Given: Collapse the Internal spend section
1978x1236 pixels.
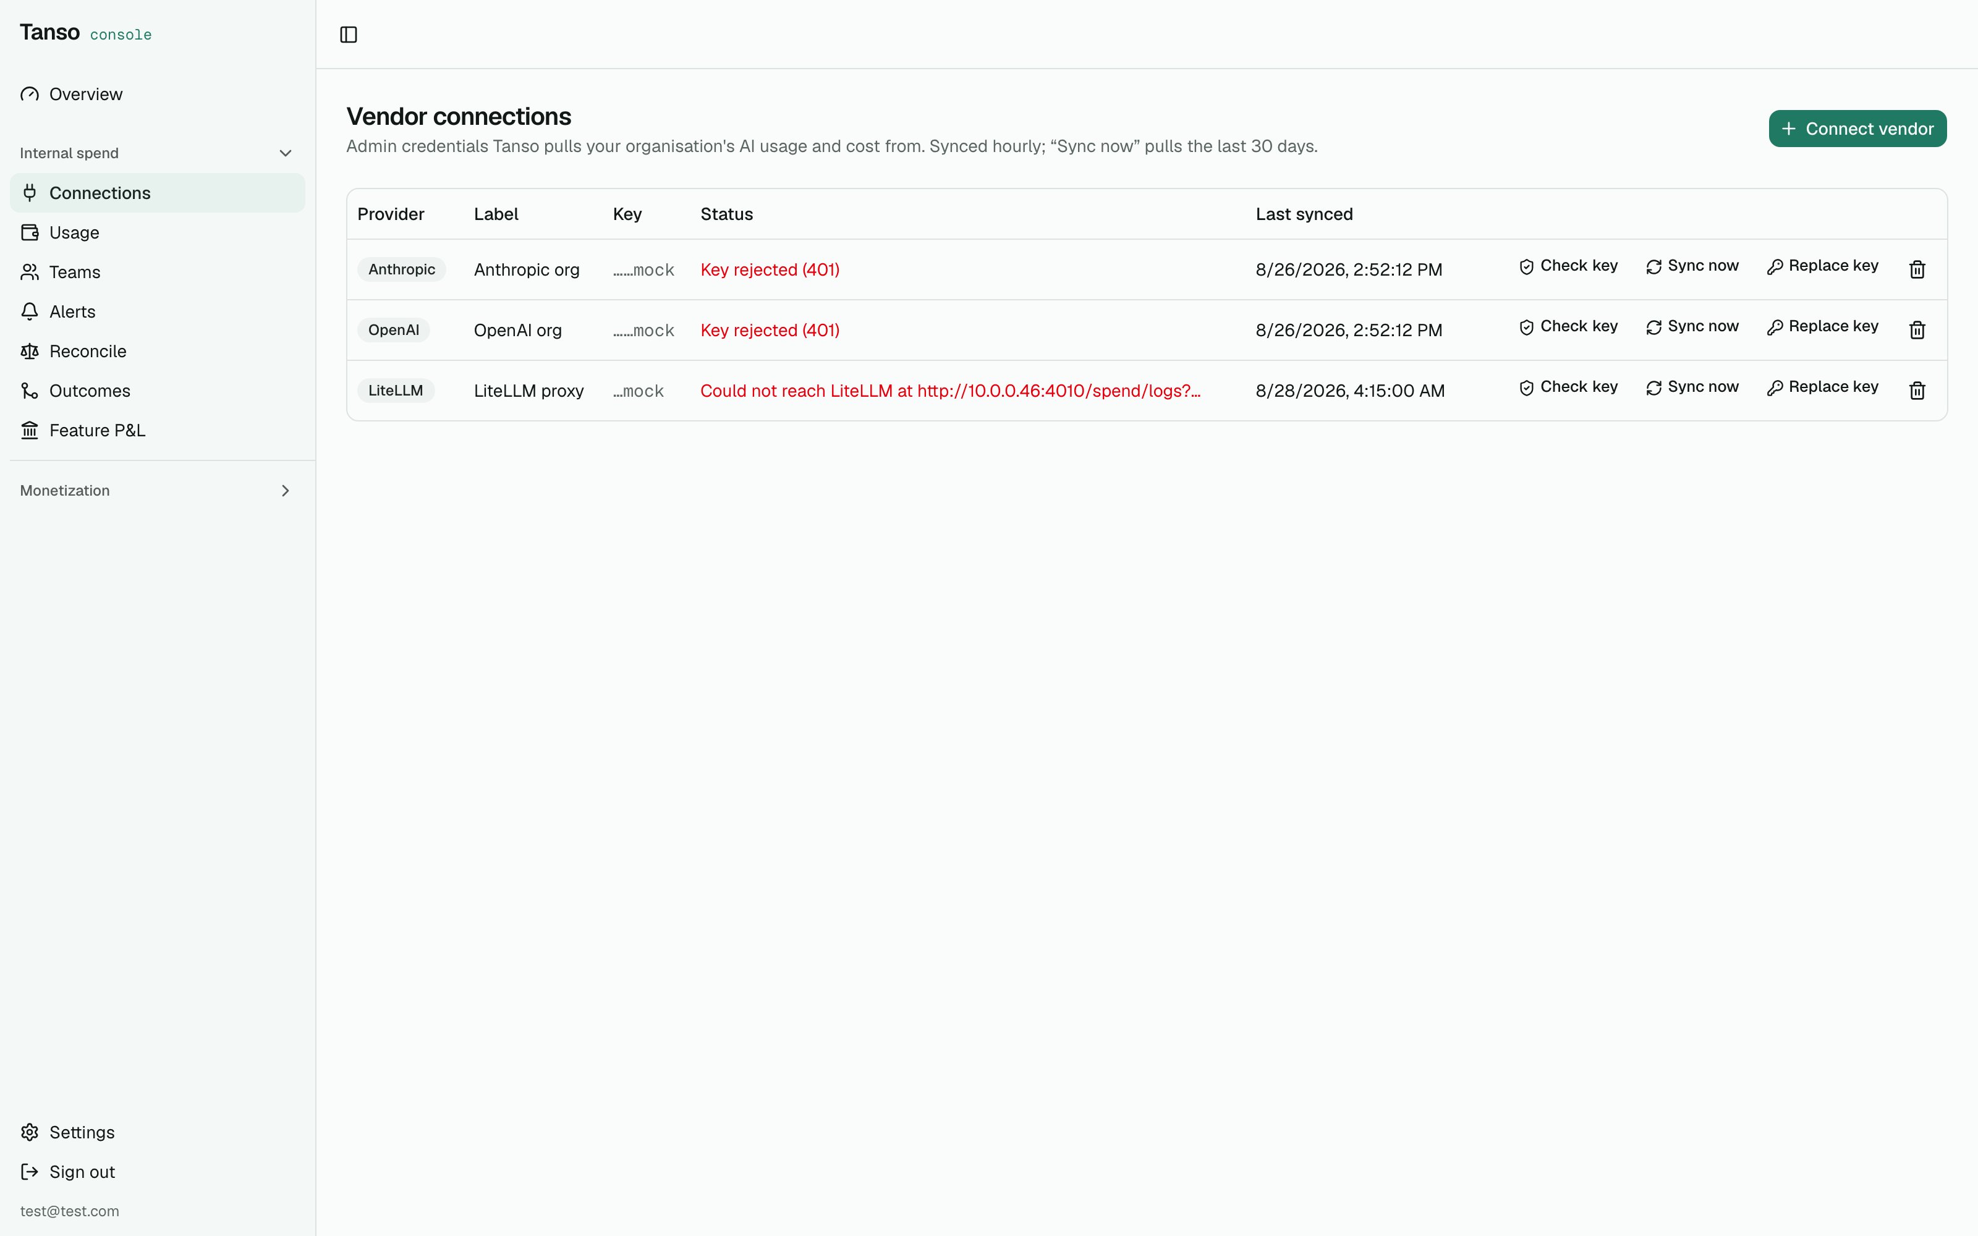Looking at the screenshot, I should [157, 153].
